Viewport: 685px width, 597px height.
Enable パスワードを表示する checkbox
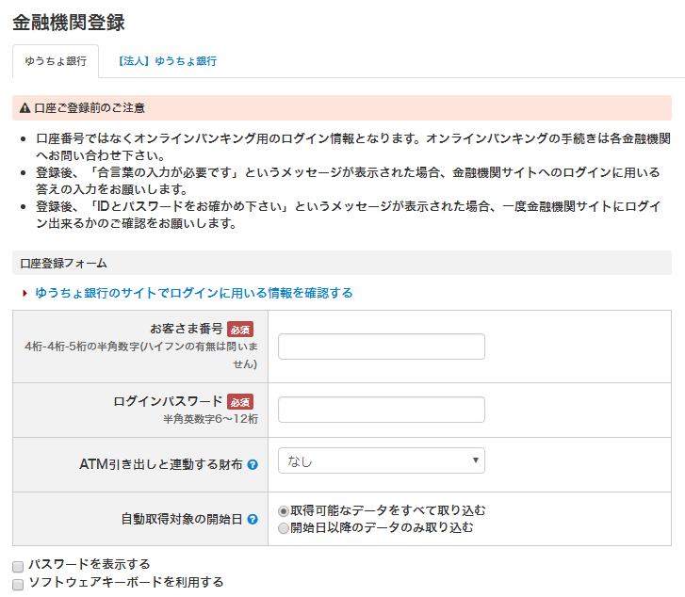tap(18, 567)
